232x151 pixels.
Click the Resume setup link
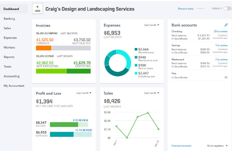point(186,8)
